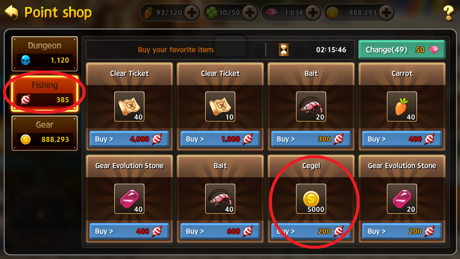Image resolution: width=460 pixels, height=259 pixels.
Task: Buy Clear Ticket for 1,000 points
Action: (220, 139)
